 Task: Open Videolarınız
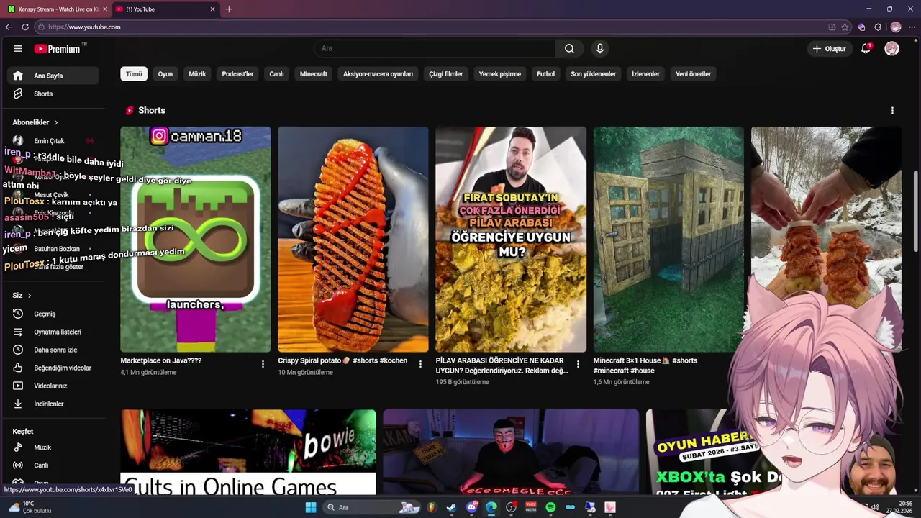[x=53, y=386]
